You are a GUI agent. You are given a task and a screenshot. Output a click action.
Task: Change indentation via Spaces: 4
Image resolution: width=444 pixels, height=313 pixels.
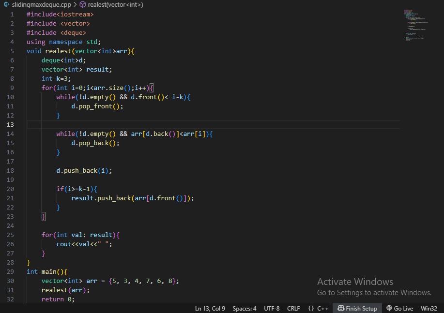click(x=245, y=309)
